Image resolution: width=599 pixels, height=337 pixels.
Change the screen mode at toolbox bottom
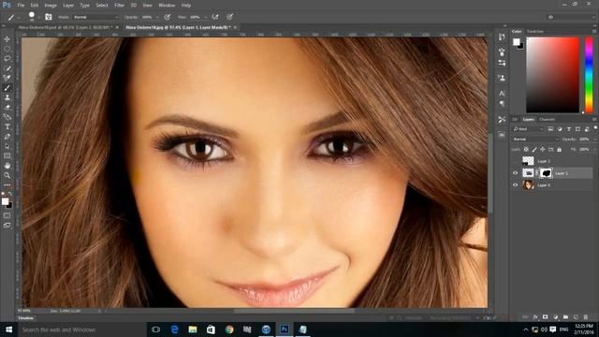7,226
